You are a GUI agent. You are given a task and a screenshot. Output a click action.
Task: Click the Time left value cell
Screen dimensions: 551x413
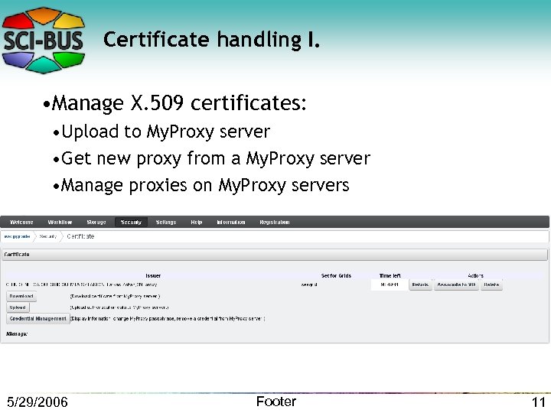[390, 285]
